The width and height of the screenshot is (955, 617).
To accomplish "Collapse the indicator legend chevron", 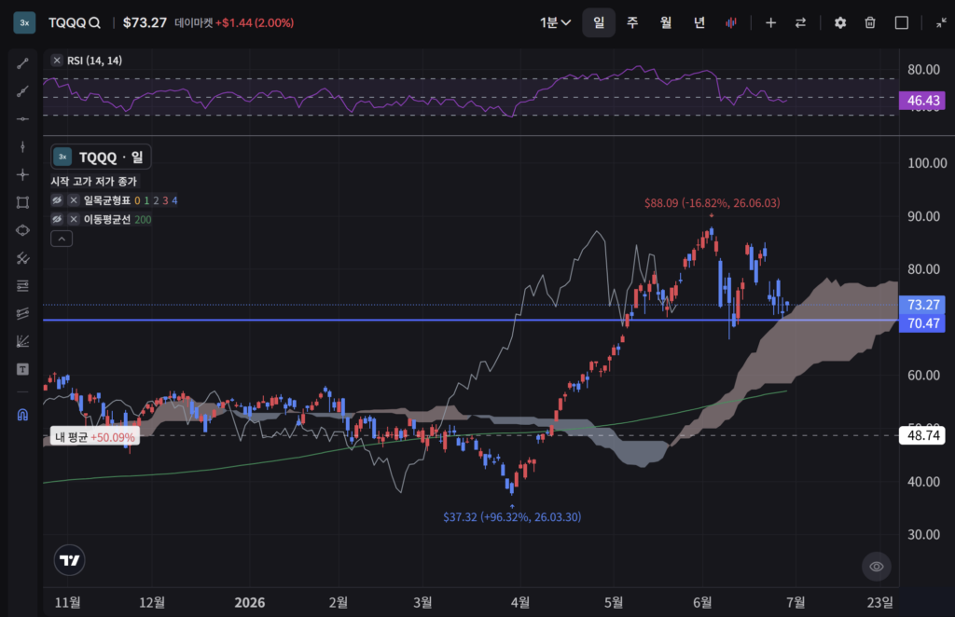I will pos(62,239).
